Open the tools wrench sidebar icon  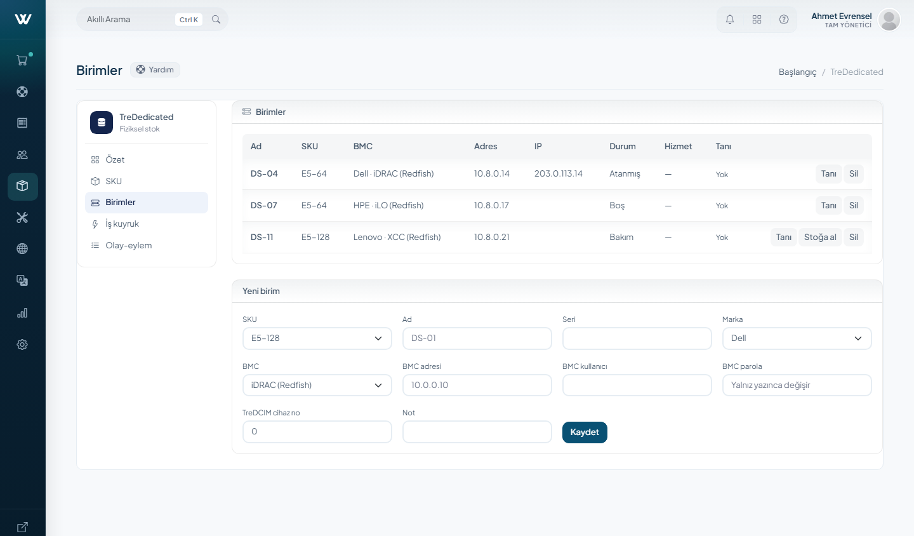[22, 218]
